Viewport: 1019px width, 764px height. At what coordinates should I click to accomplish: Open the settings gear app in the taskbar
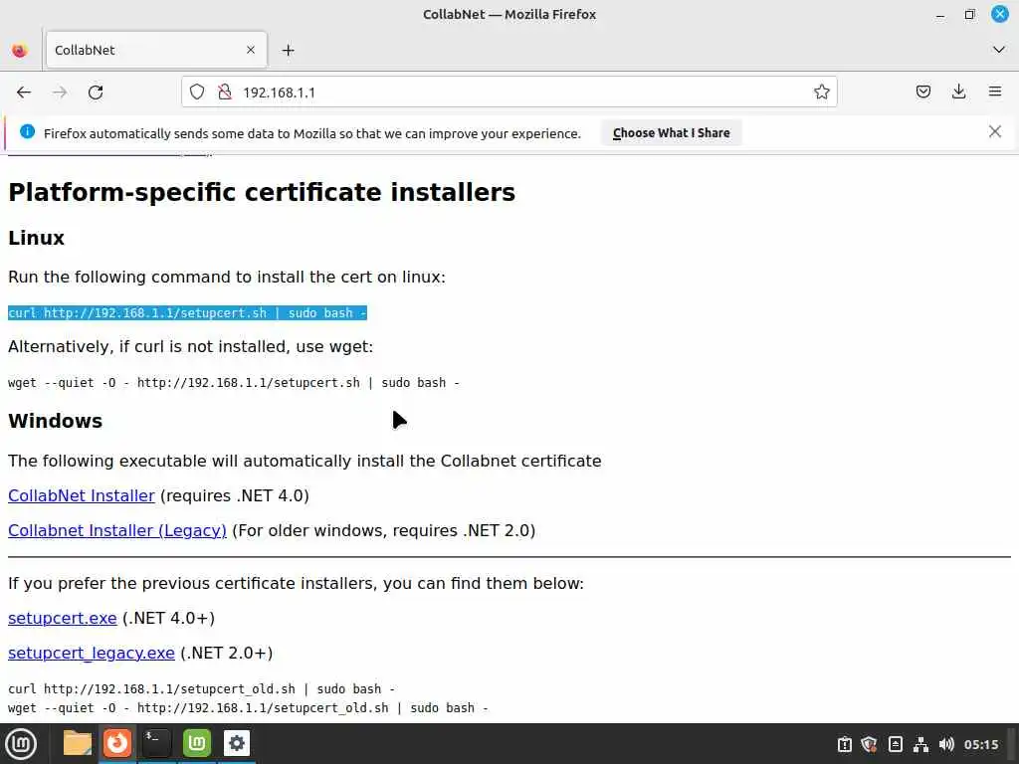pos(237,743)
